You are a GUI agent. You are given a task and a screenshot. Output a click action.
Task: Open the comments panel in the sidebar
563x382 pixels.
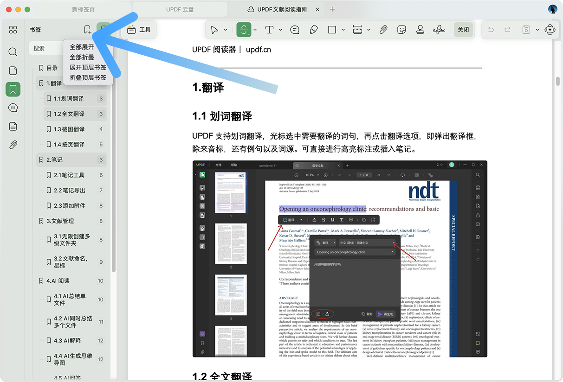click(x=13, y=108)
